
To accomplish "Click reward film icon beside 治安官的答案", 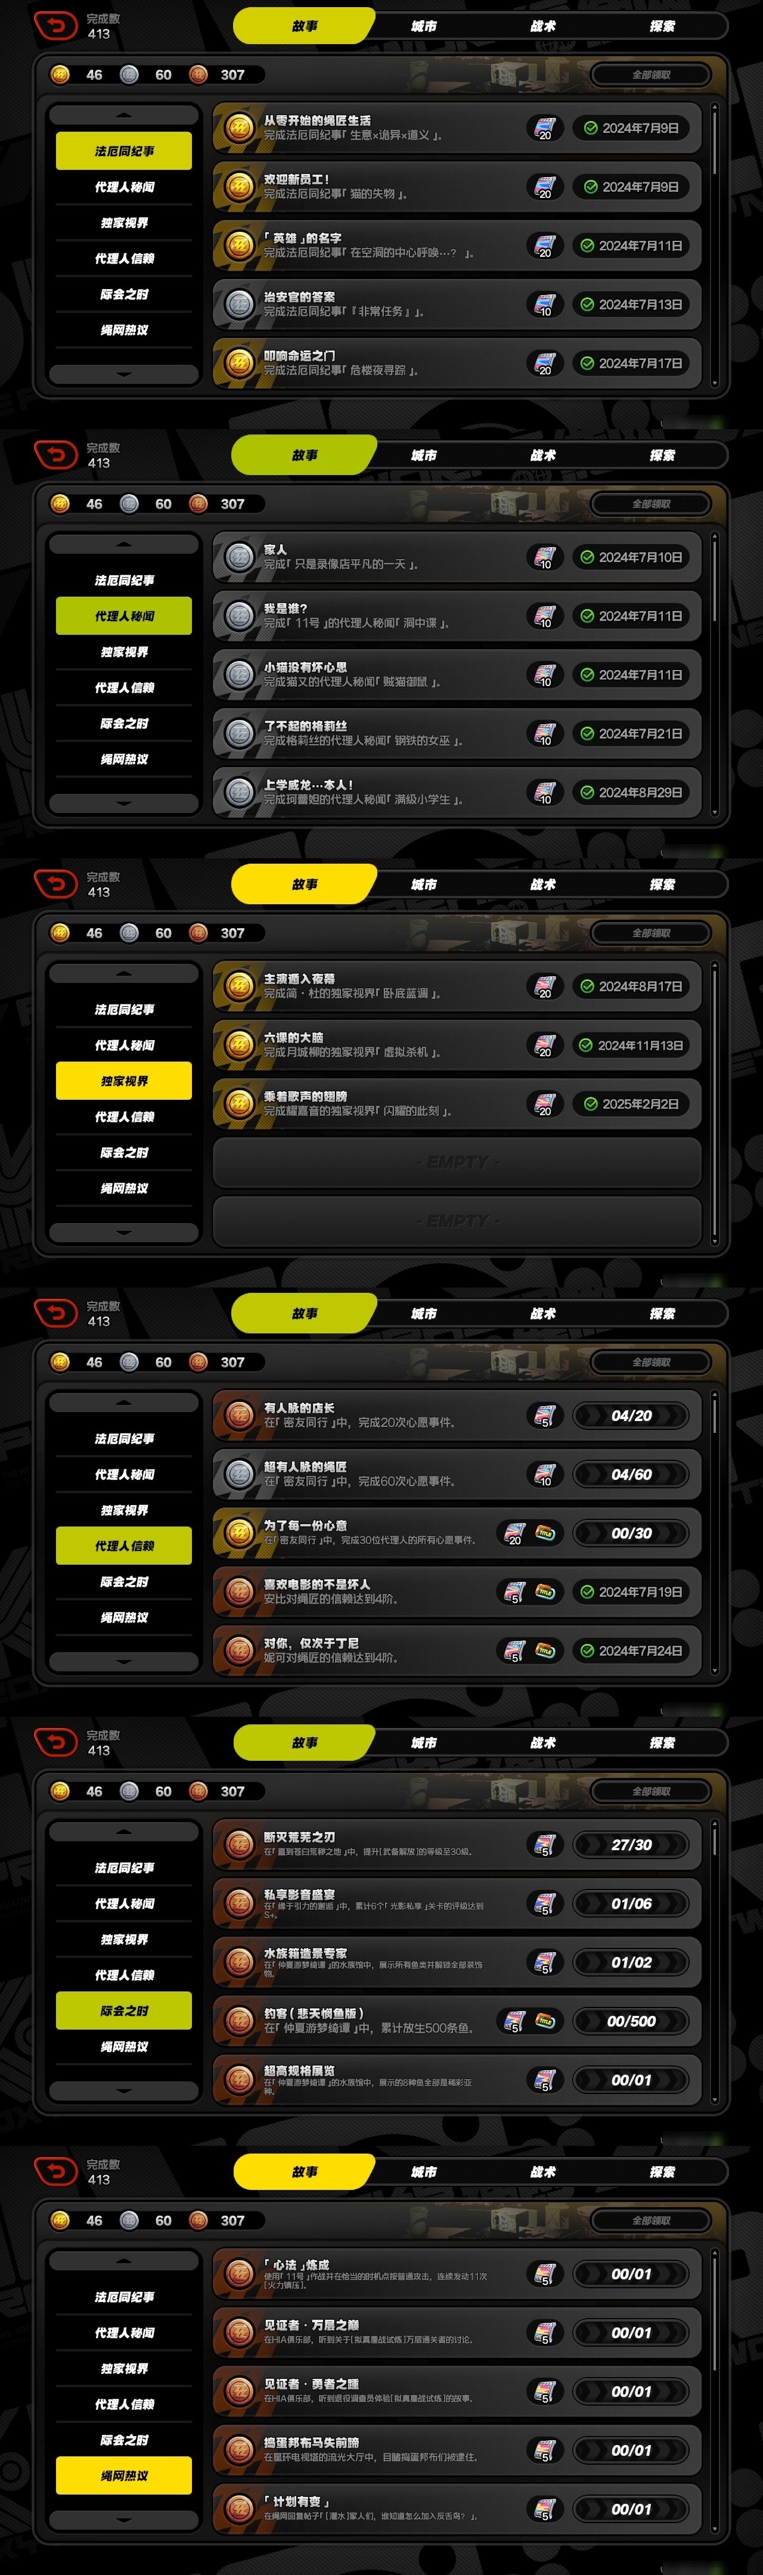I will pos(544,304).
